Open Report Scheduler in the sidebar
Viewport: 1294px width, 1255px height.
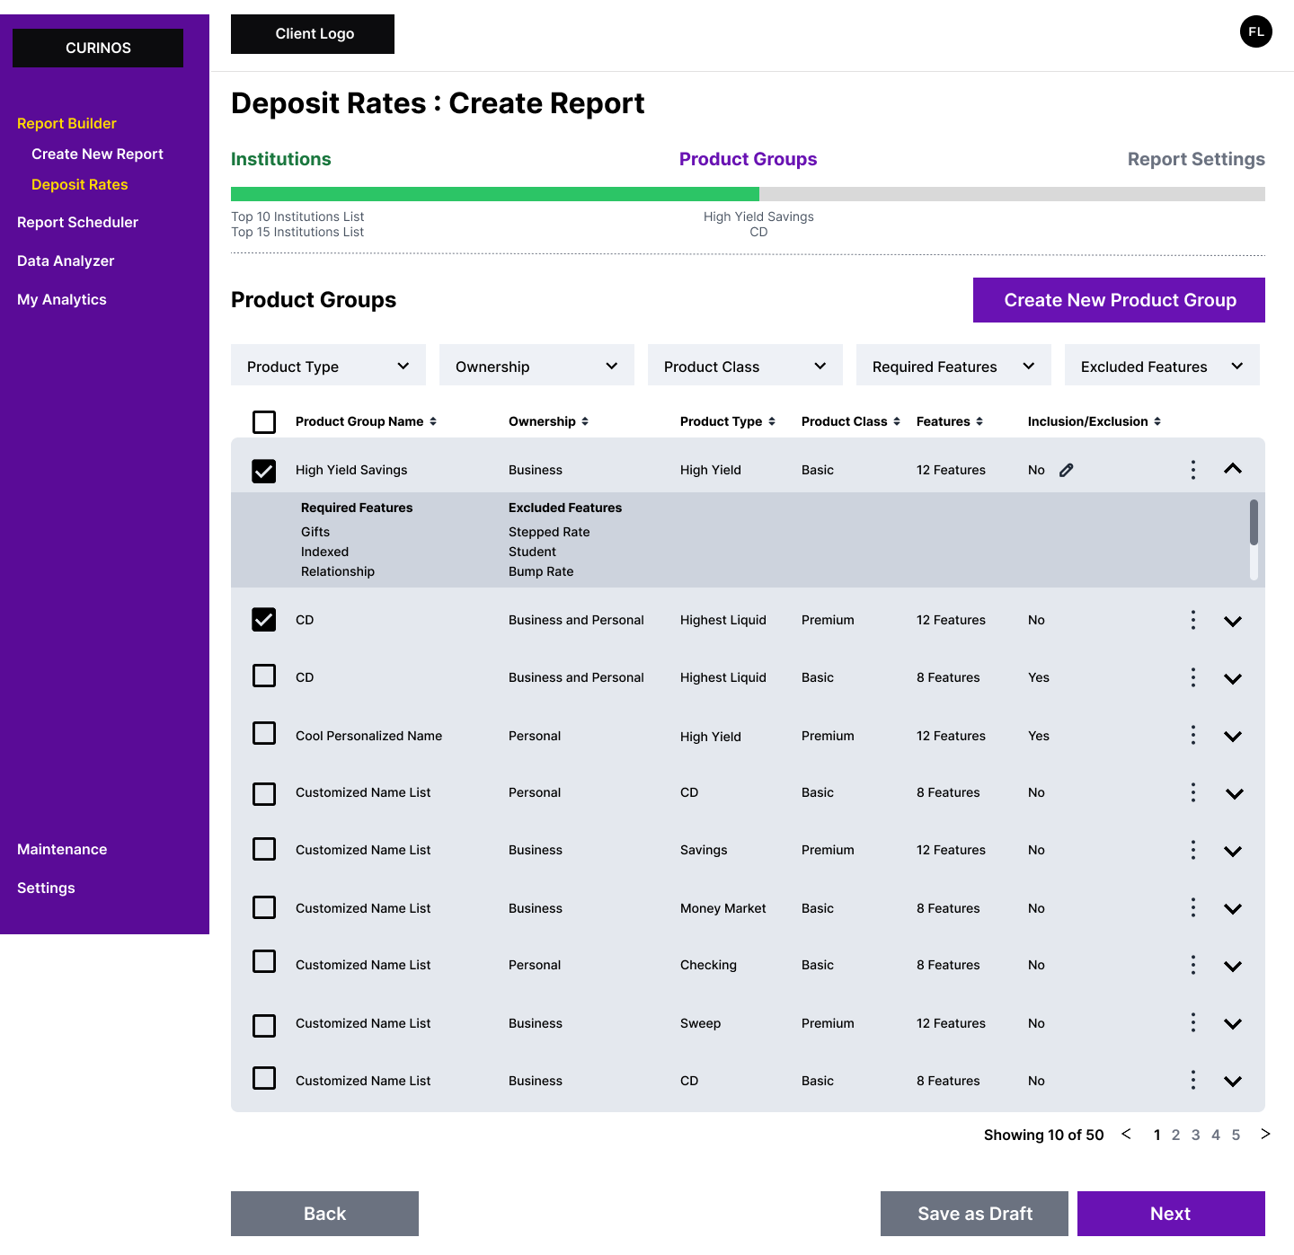(x=77, y=222)
